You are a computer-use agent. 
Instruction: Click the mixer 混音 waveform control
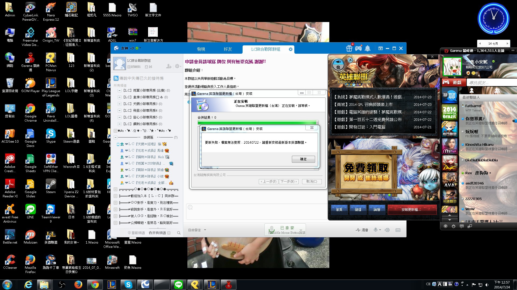pos(362,230)
